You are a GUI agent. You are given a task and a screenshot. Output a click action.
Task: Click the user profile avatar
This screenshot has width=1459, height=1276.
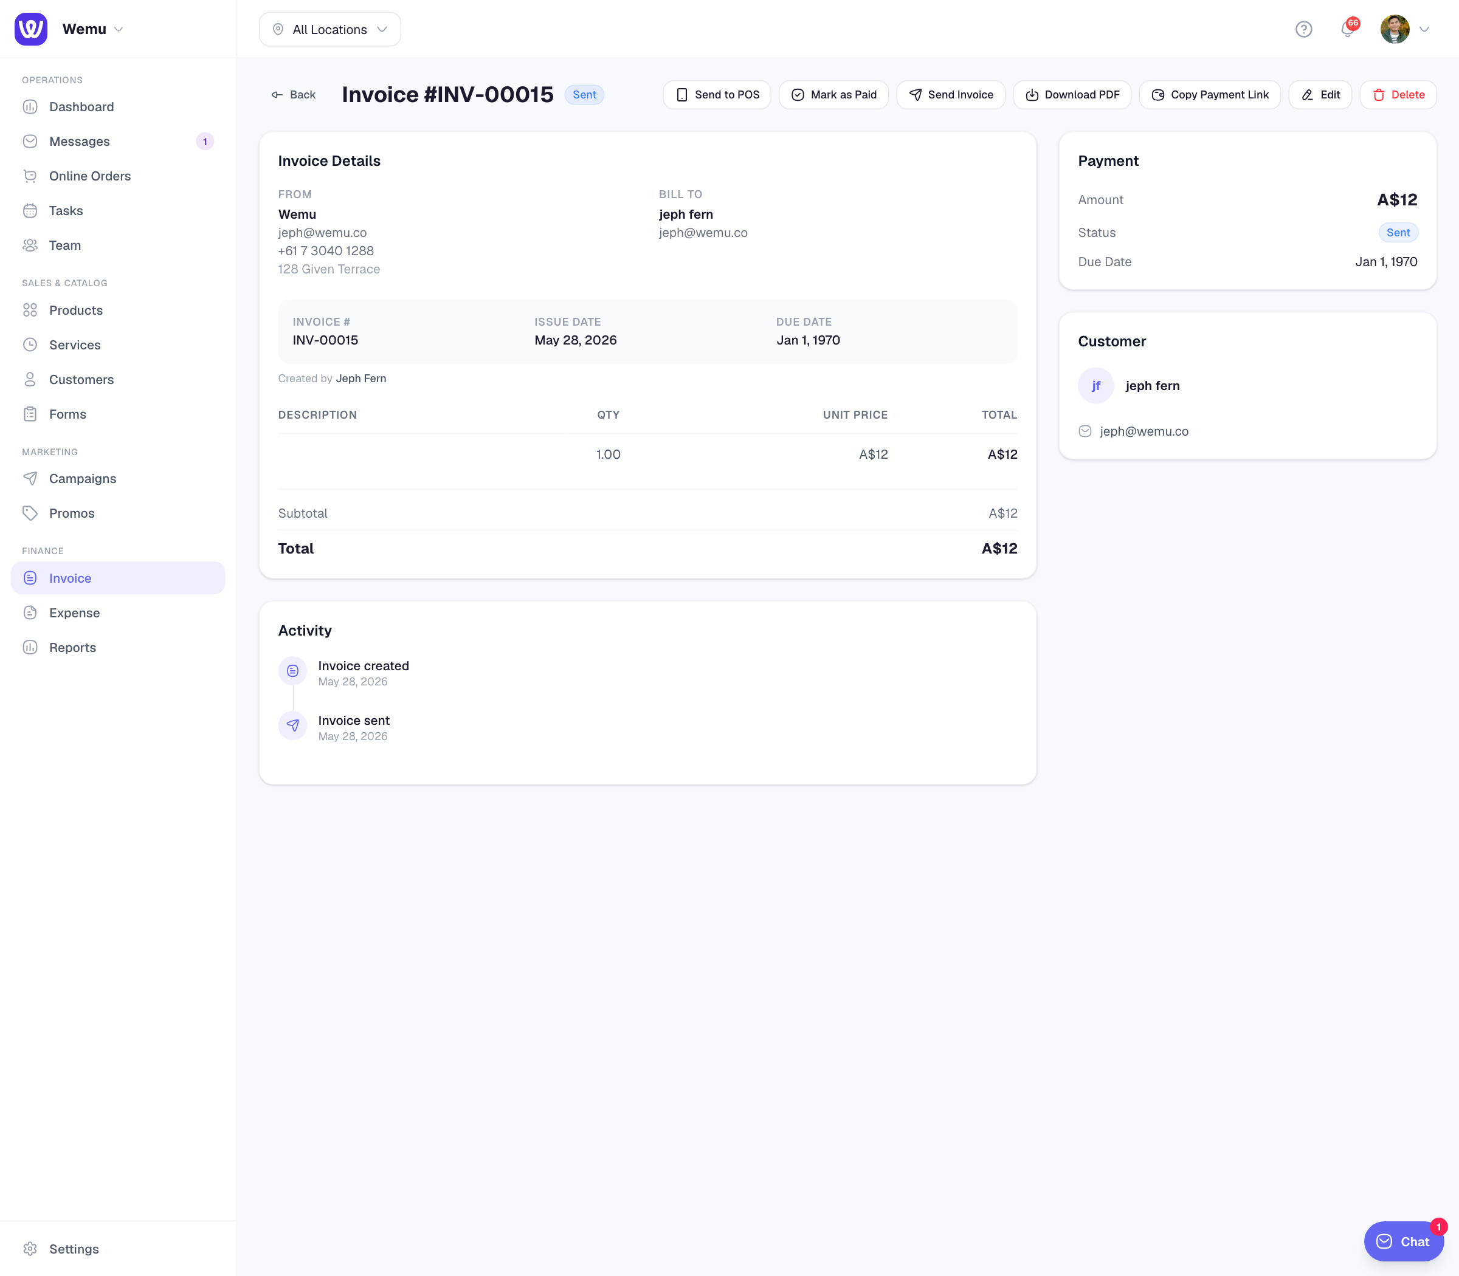click(x=1394, y=29)
